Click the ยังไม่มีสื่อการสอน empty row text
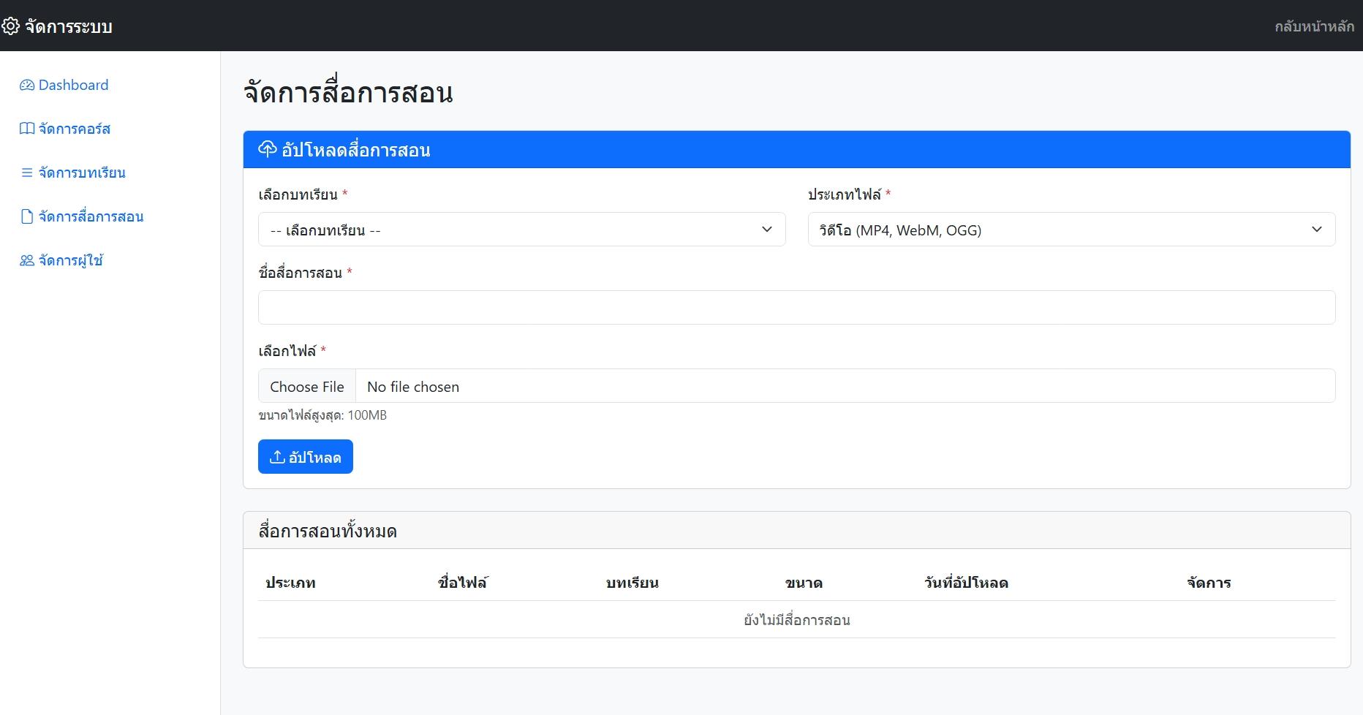Image resolution: width=1363 pixels, height=715 pixels. (797, 620)
